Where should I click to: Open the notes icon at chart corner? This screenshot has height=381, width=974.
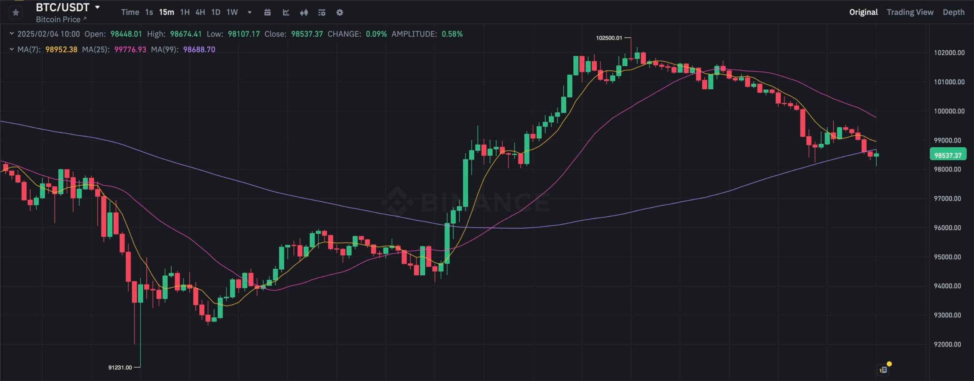[883, 370]
